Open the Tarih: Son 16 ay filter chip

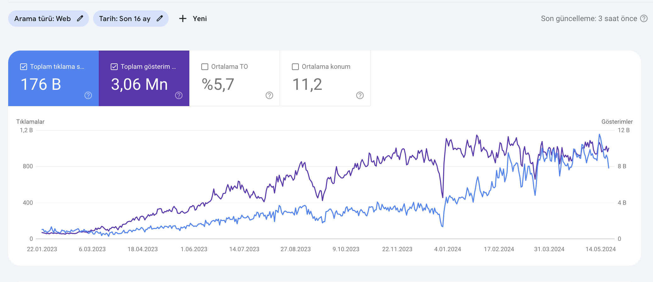131,19
